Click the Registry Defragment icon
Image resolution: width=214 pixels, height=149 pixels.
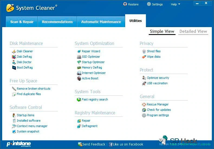pyautogui.click(x=79, y=126)
